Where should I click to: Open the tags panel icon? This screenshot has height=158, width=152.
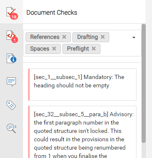click(x=11, y=105)
